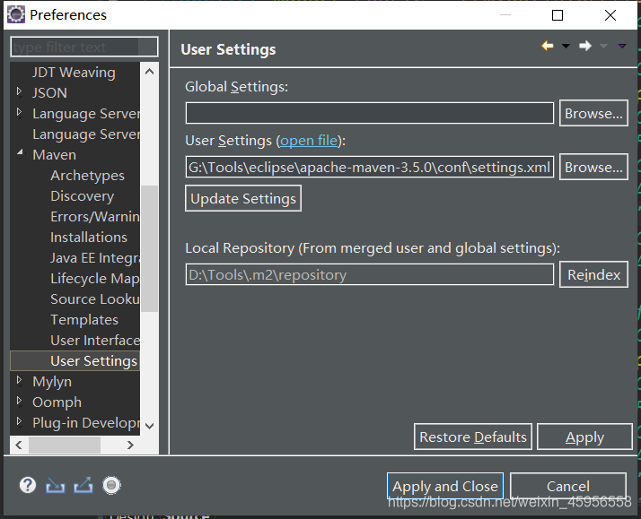
Task: Select Lifecycle Mappings under Maven
Action: coord(95,279)
